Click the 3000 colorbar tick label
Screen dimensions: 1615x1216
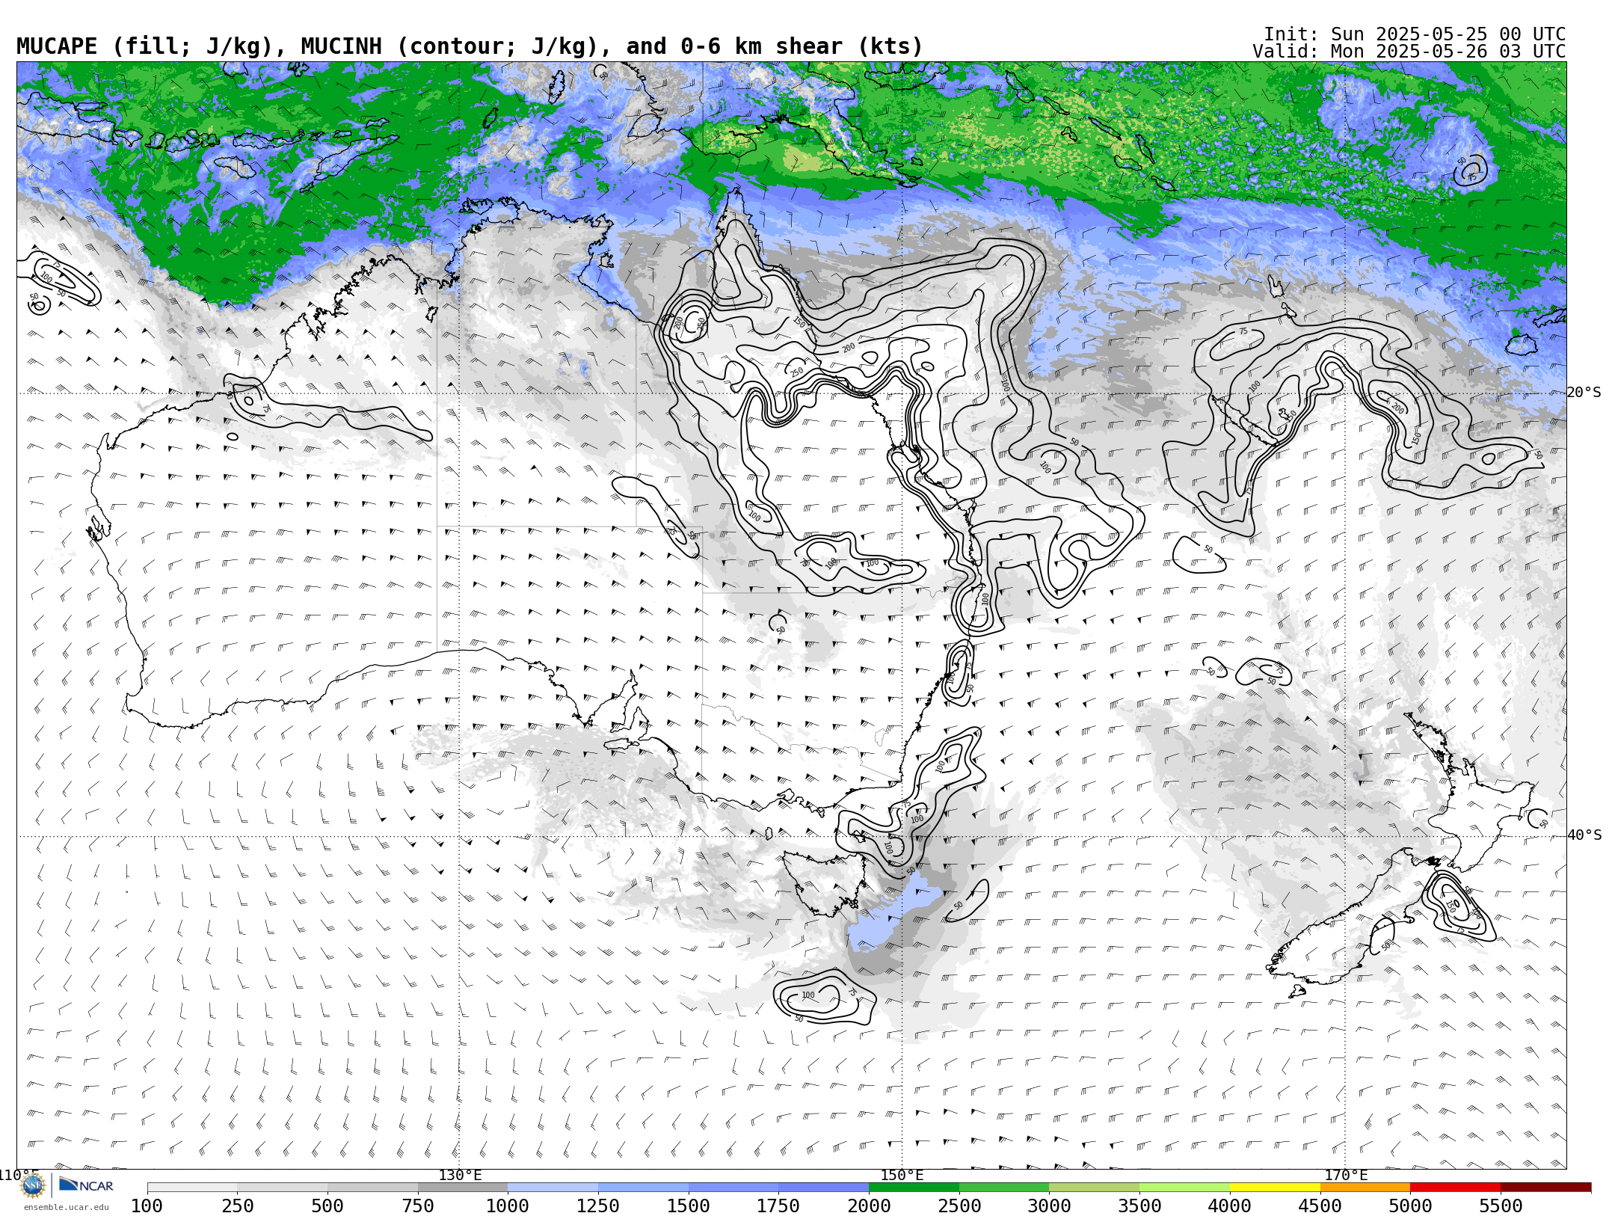click(x=1049, y=1206)
